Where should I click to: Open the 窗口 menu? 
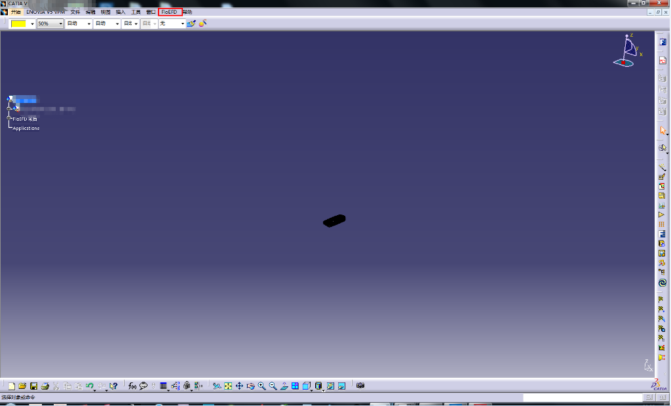pos(151,12)
